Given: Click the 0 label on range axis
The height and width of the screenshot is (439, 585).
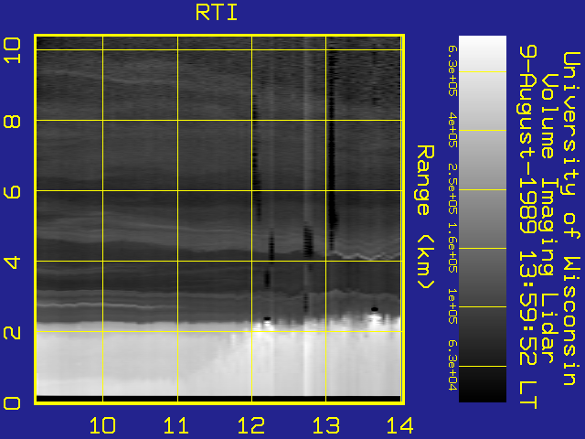Looking at the screenshot, I should (x=12, y=403).
